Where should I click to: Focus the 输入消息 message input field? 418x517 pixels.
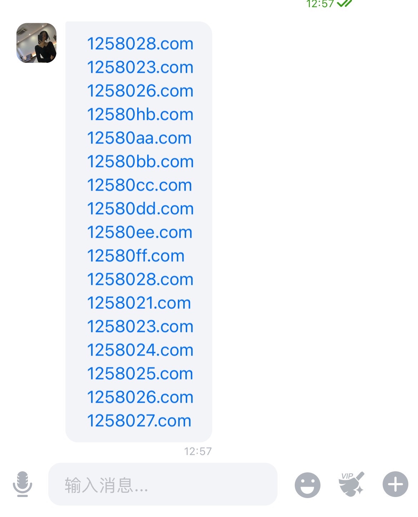click(163, 484)
